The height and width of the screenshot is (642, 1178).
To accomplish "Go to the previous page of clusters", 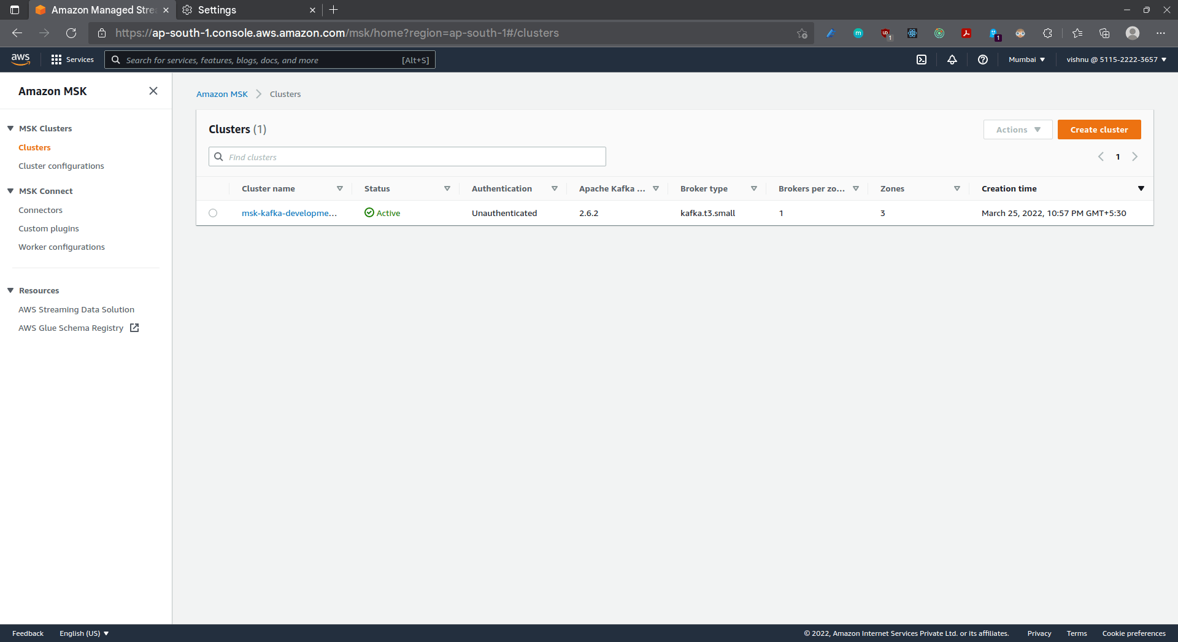I will [1101, 157].
